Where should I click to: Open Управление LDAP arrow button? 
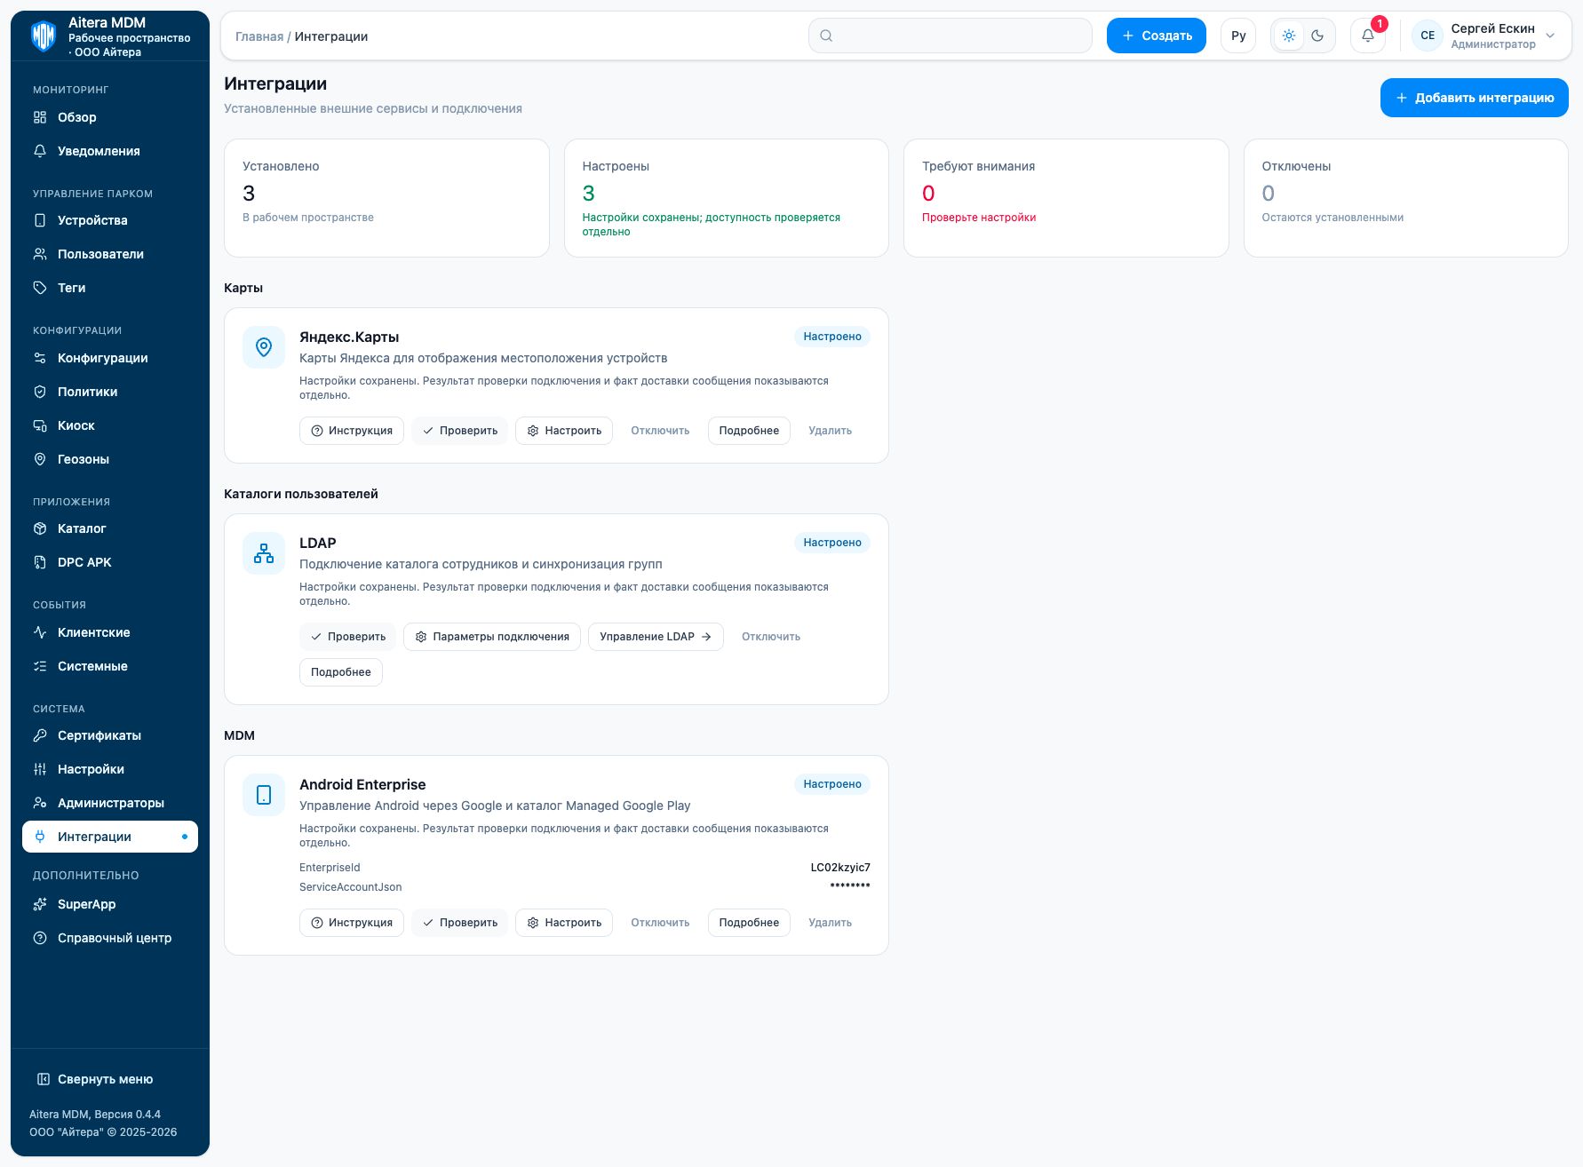656,637
